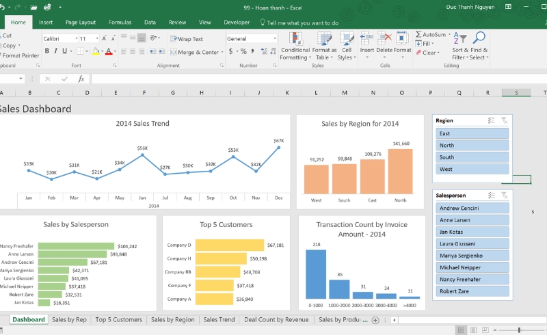Switch to the Sales Trend sheet
Viewport: 547px width, 335px height.
[x=219, y=320]
